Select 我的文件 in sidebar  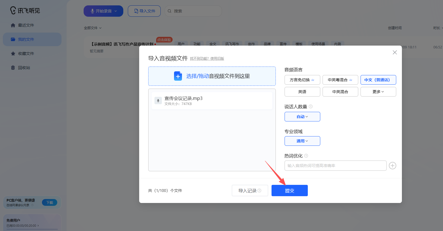tap(32, 39)
